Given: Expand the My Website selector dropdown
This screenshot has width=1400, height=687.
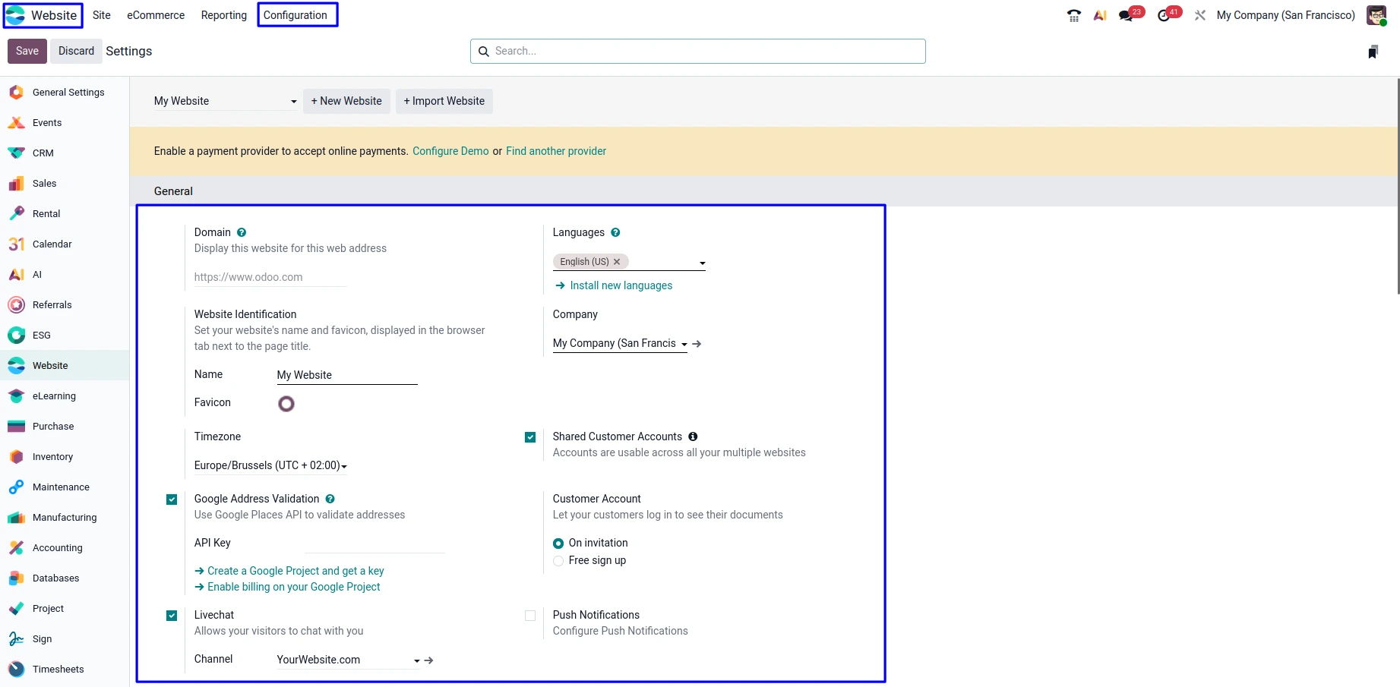Looking at the screenshot, I should tap(226, 101).
